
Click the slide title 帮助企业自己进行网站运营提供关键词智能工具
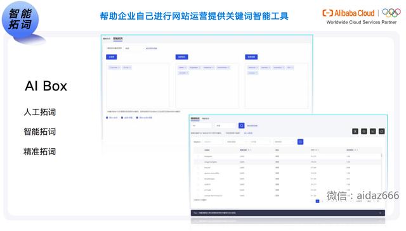(x=194, y=16)
